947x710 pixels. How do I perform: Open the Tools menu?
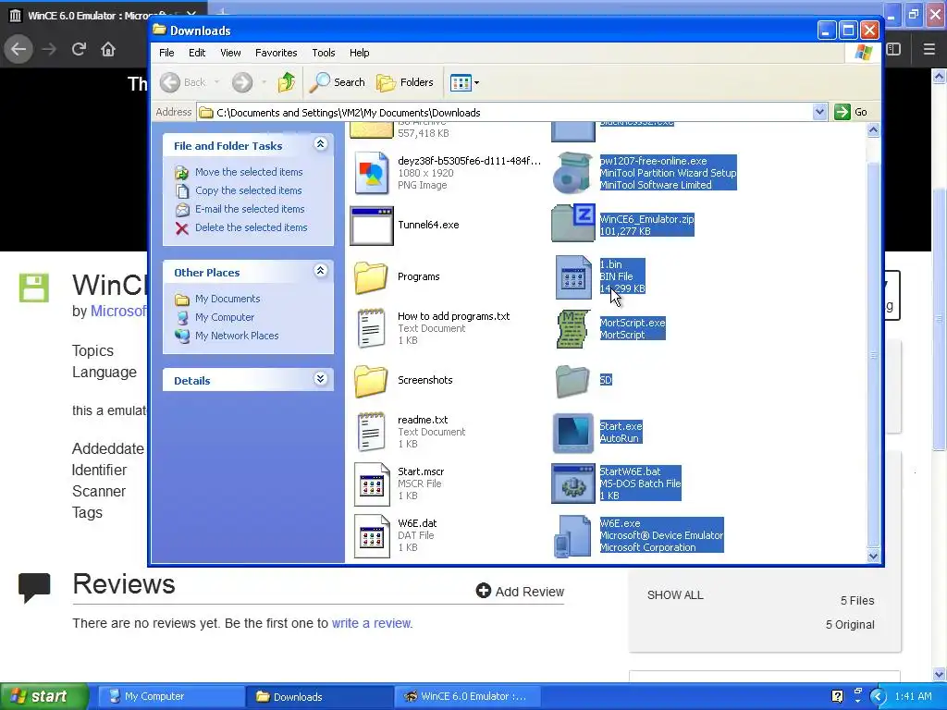pyautogui.click(x=323, y=53)
